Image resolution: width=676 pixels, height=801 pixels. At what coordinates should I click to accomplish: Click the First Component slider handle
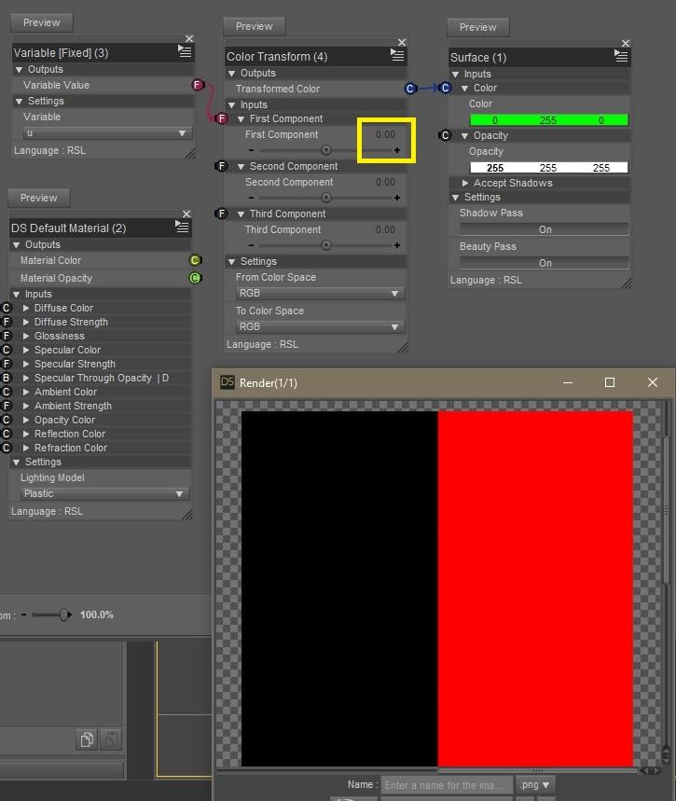[326, 150]
